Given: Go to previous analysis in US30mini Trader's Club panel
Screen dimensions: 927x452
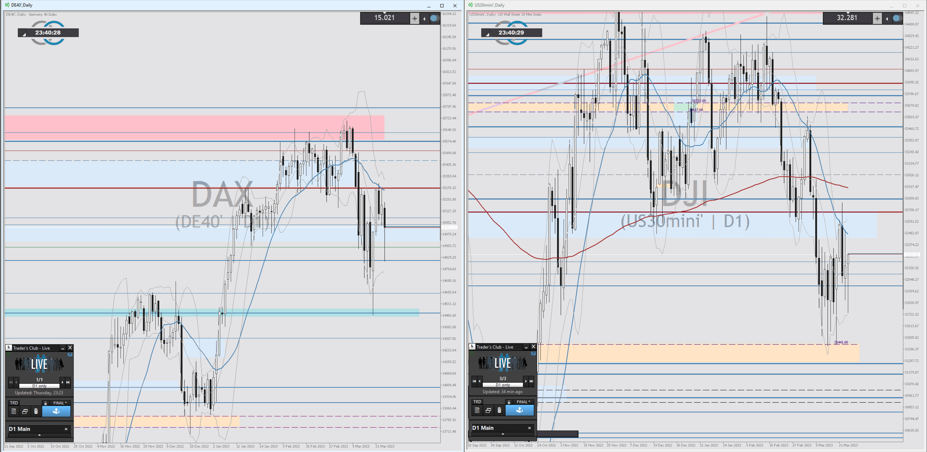Looking at the screenshot, I should pyautogui.click(x=479, y=381).
